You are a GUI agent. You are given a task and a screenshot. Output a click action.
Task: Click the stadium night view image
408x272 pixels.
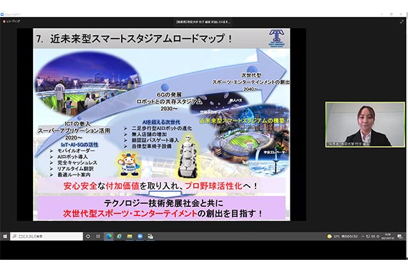[x=88, y=83]
